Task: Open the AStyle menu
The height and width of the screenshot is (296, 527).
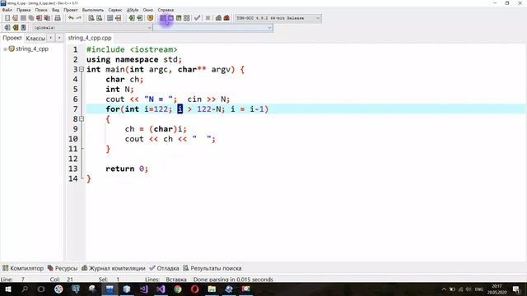Action: point(133,10)
